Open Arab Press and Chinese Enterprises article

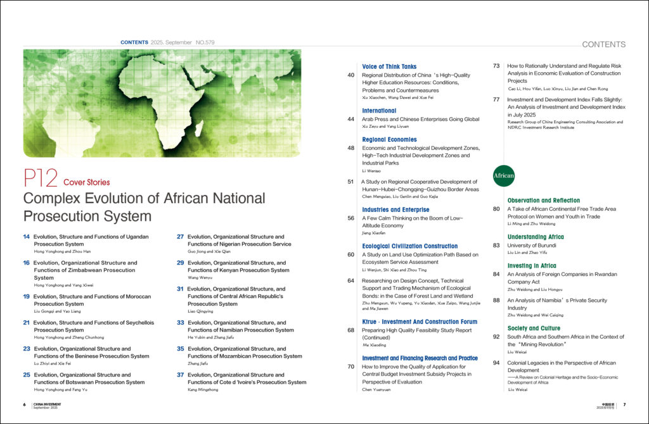point(420,119)
